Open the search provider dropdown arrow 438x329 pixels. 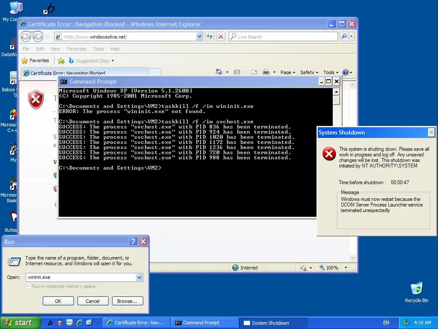point(352,36)
